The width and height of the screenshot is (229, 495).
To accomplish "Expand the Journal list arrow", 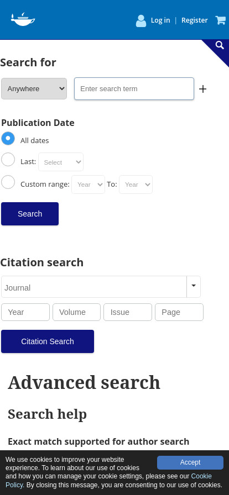I will (194, 287).
